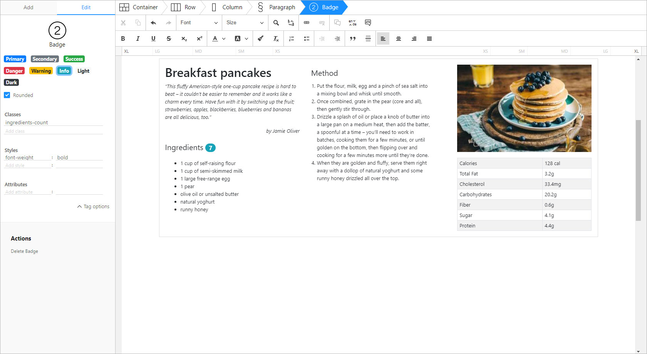Open the Find search tool
Screen dimensions: 647x354
pos(276,23)
